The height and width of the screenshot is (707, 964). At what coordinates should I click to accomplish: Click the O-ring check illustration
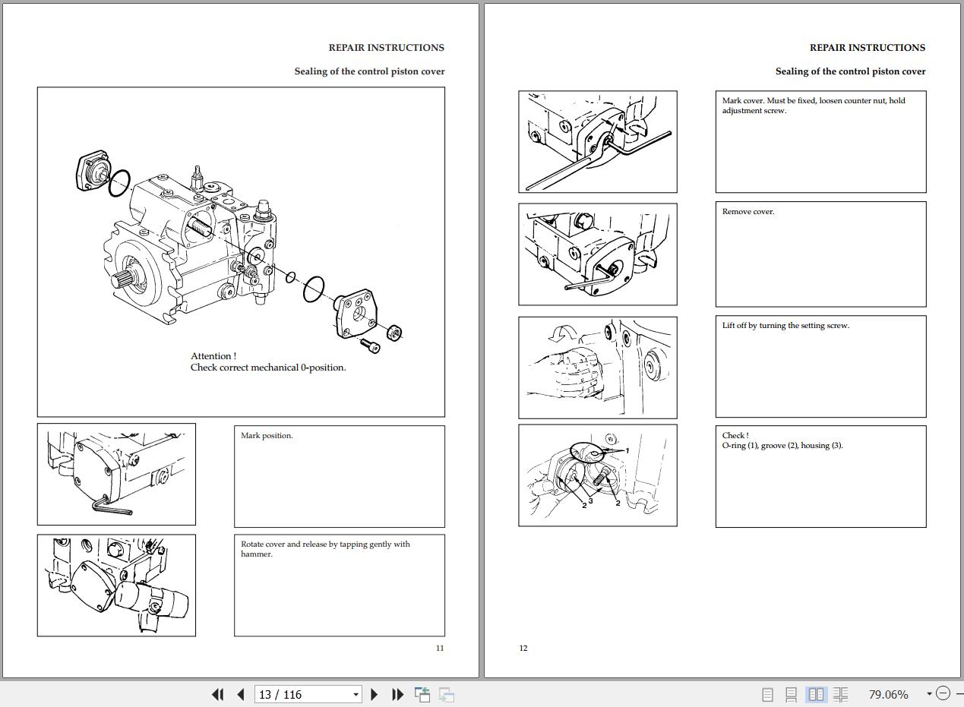click(x=597, y=475)
